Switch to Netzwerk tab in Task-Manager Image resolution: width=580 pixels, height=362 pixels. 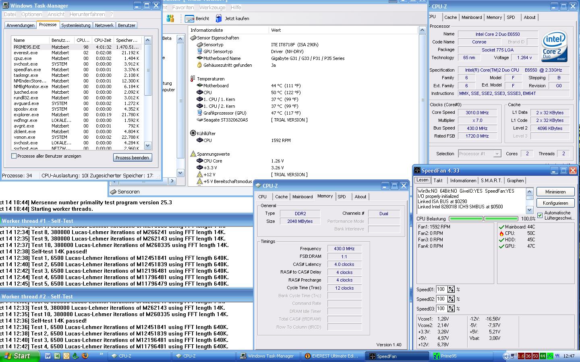coord(104,25)
